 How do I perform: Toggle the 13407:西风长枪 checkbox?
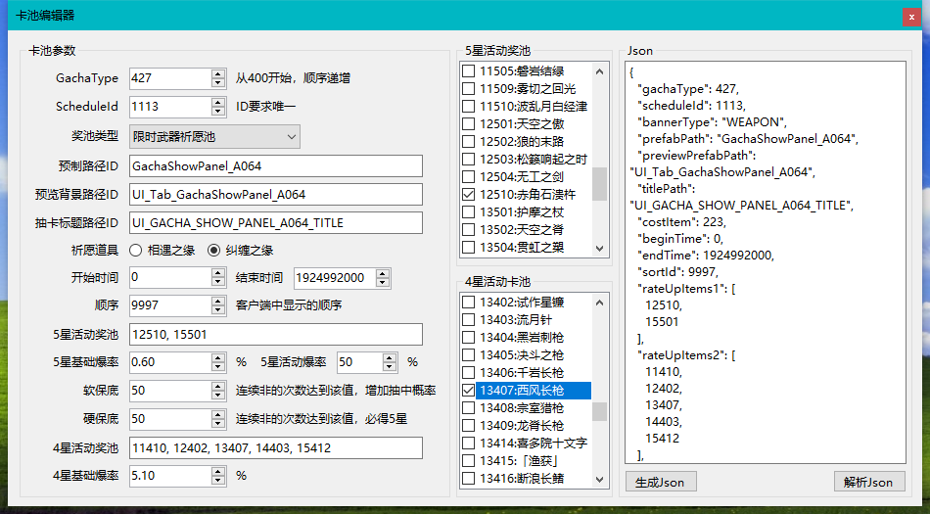pos(469,390)
